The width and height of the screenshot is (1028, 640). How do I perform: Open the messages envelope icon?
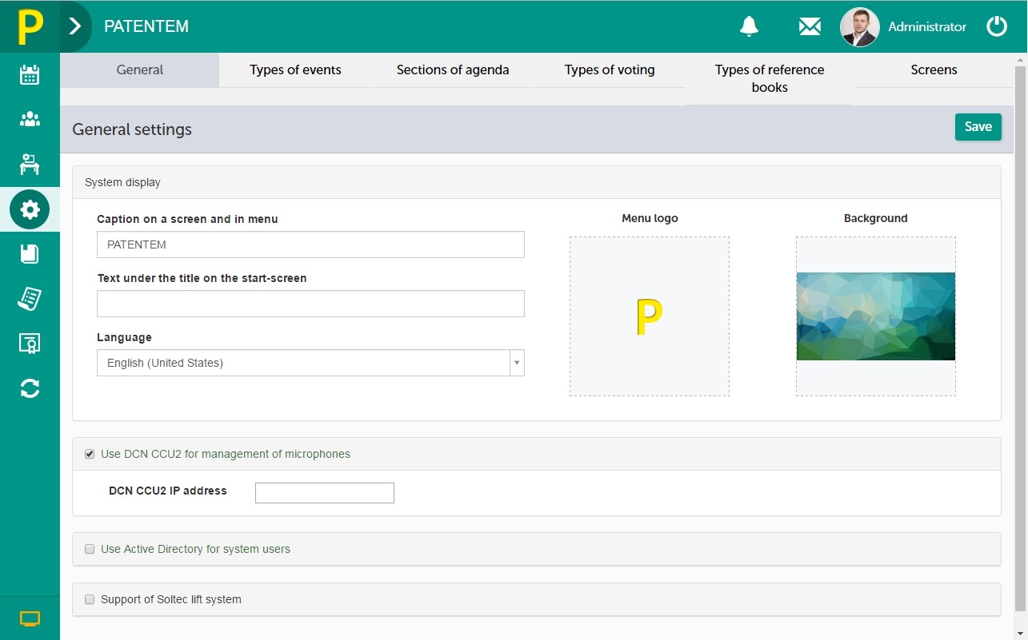[810, 27]
